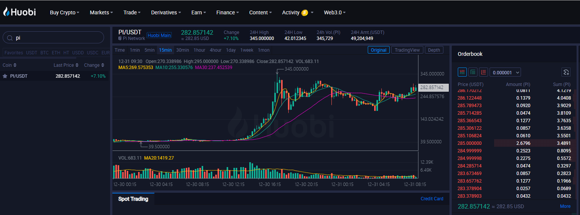Select the 286.122448 sell order row
This screenshot has height=215, width=580.
[x=514, y=98]
